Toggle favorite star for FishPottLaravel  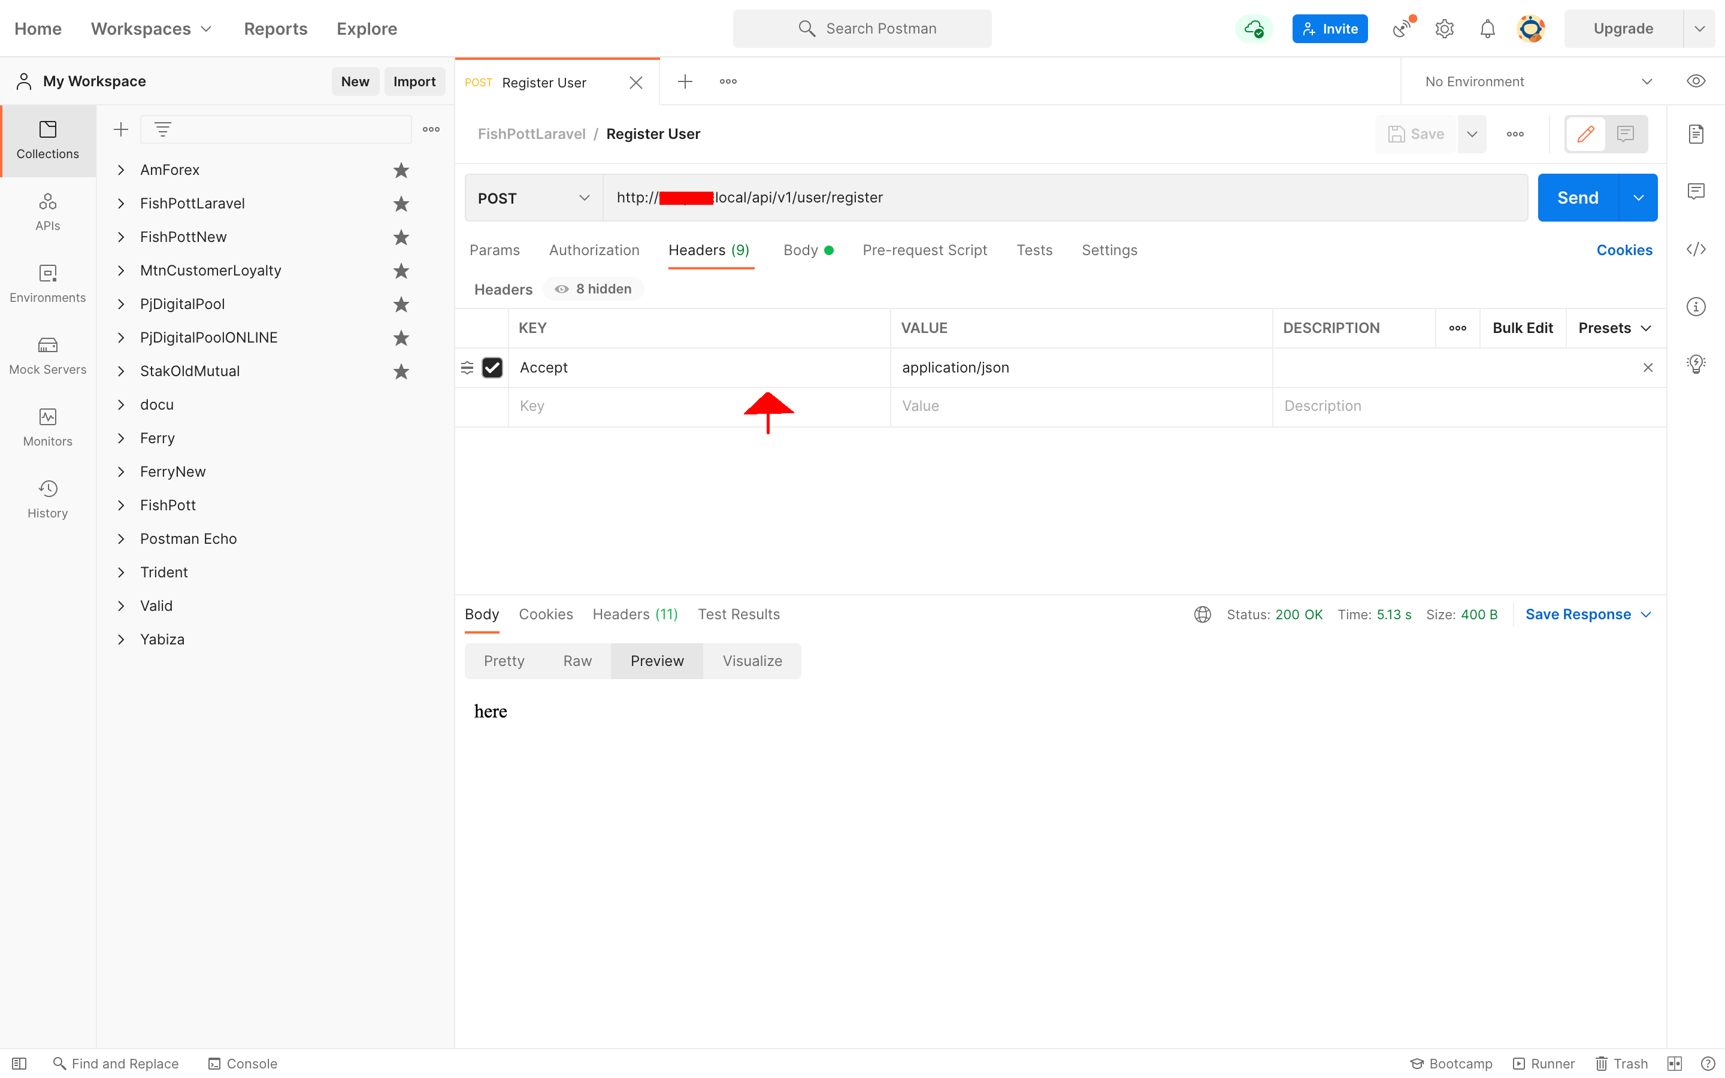(x=401, y=204)
